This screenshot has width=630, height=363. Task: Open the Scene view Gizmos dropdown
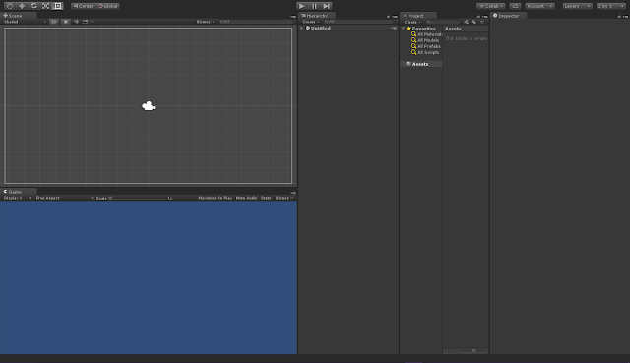pos(206,22)
